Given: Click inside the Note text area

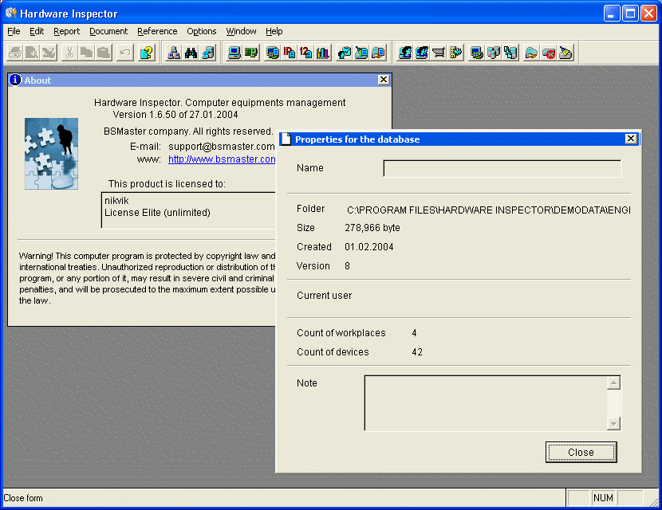Looking at the screenshot, I should (486, 403).
